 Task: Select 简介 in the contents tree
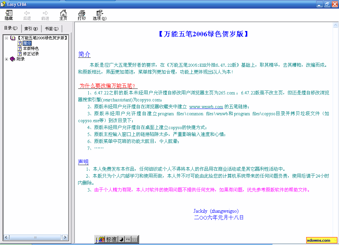click(x=27, y=43)
